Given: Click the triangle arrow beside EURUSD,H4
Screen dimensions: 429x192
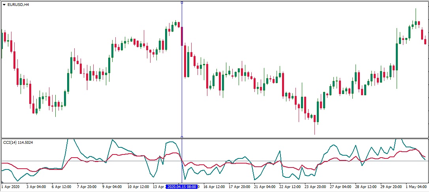Looking at the screenshot, I should pyautogui.click(x=4, y=5).
